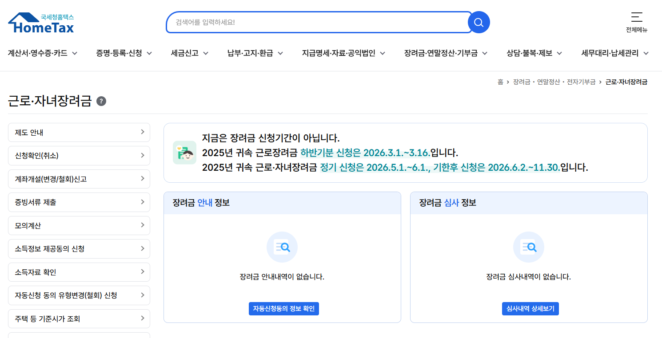Image resolution: width=662 pixels, height=338 pixels.
Task: Expand chevron beside 증명·등록·신청
Action: [149, 53]
